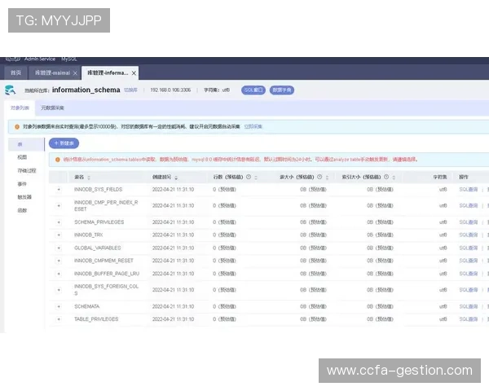Expand the SCHEMA_PRIVILEGES row

pos(59,222)
